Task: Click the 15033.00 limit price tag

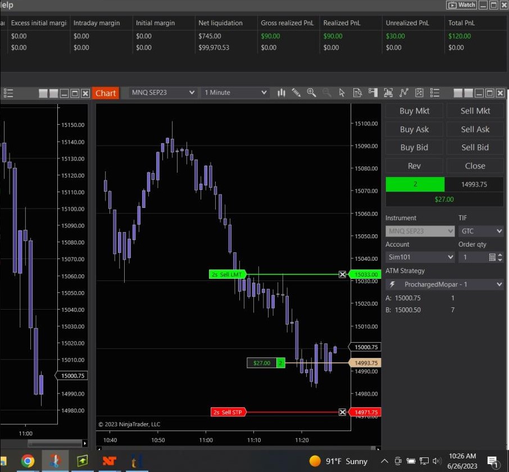Action: pos(365,275)
